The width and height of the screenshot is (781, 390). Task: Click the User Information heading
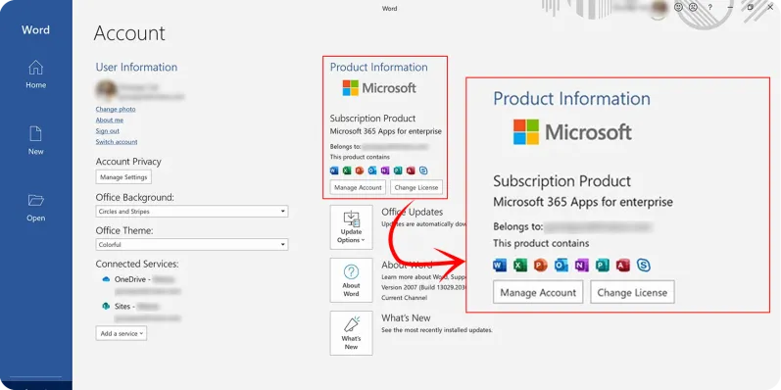[136, 68]
